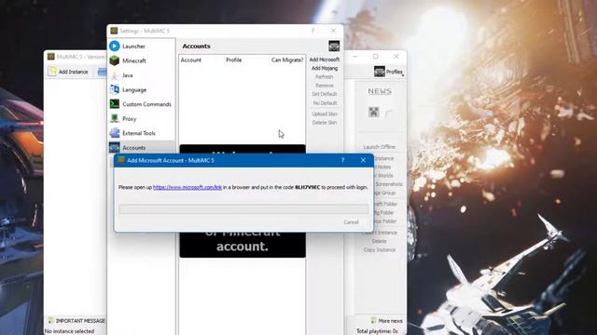Click the Set Default button
Screen dimensions: 597x335
click(325, 94)
